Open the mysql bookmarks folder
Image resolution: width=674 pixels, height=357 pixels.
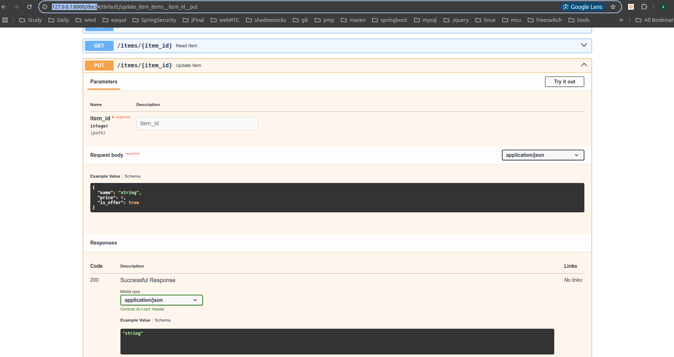click(x=425, y=20)
